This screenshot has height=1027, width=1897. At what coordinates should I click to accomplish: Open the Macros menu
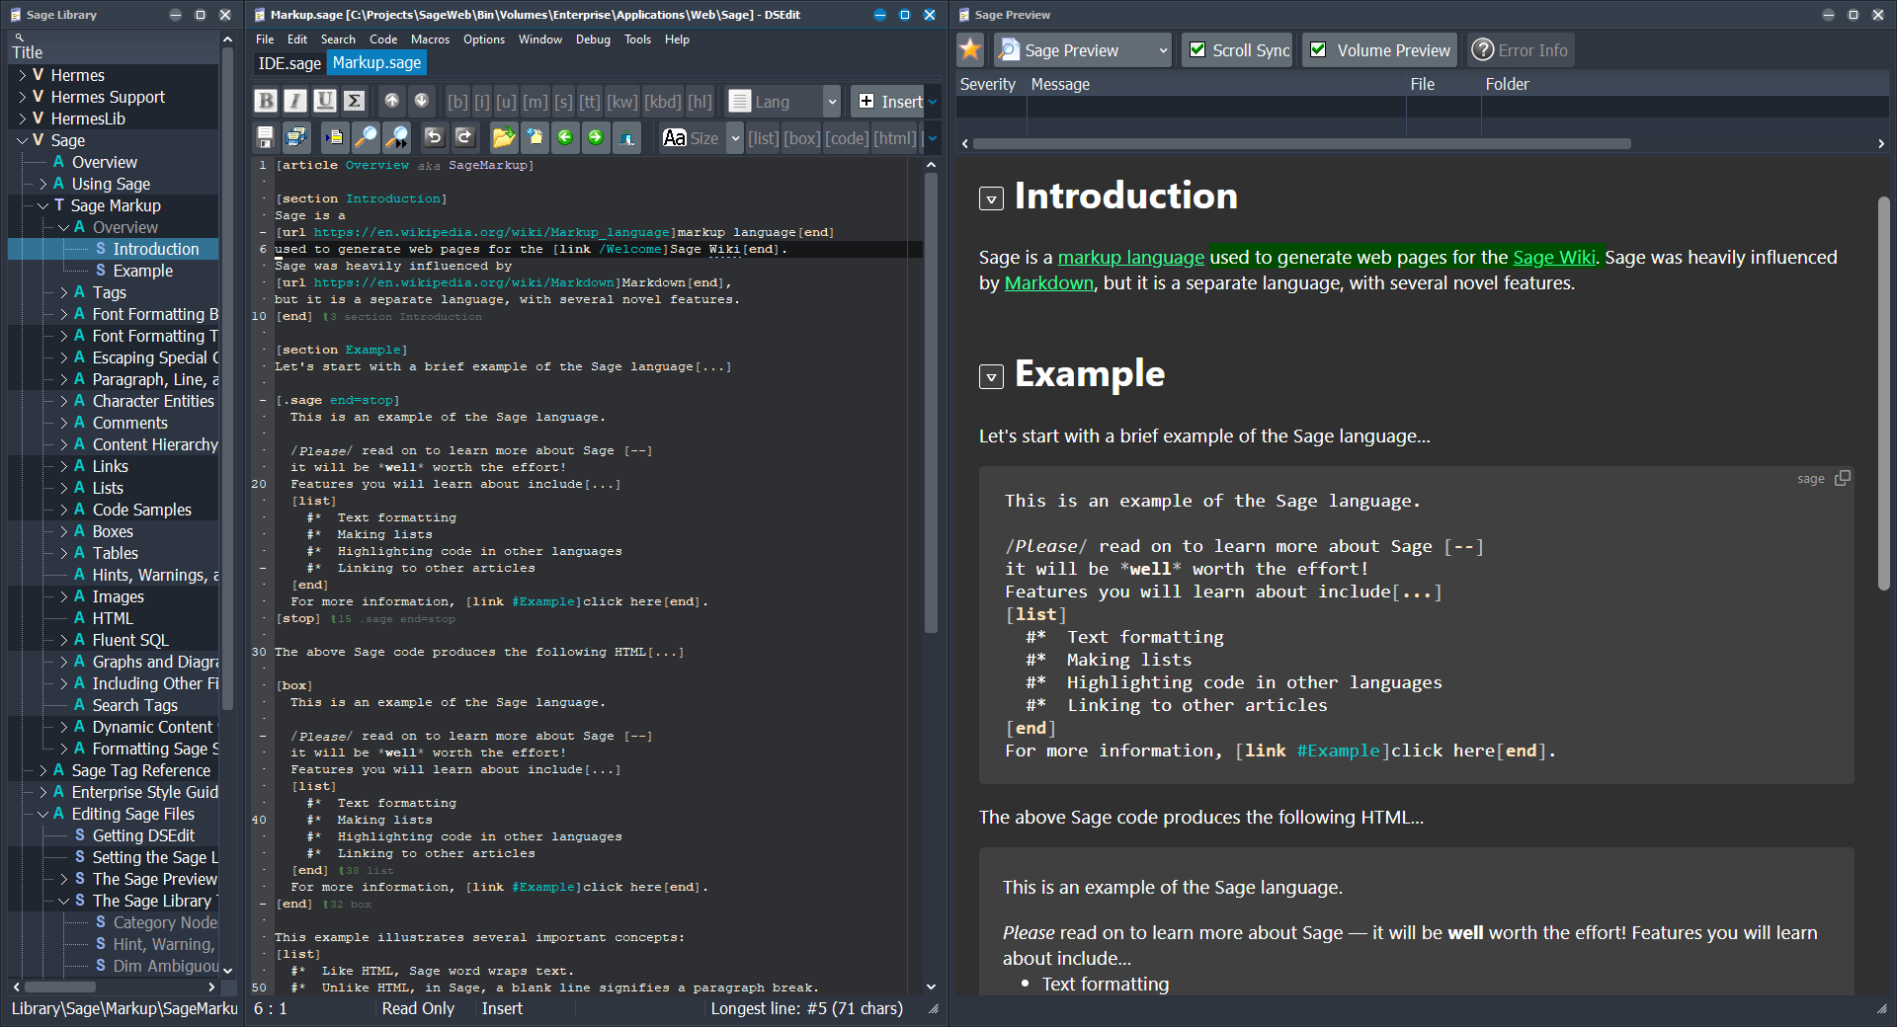coord(430,39)
